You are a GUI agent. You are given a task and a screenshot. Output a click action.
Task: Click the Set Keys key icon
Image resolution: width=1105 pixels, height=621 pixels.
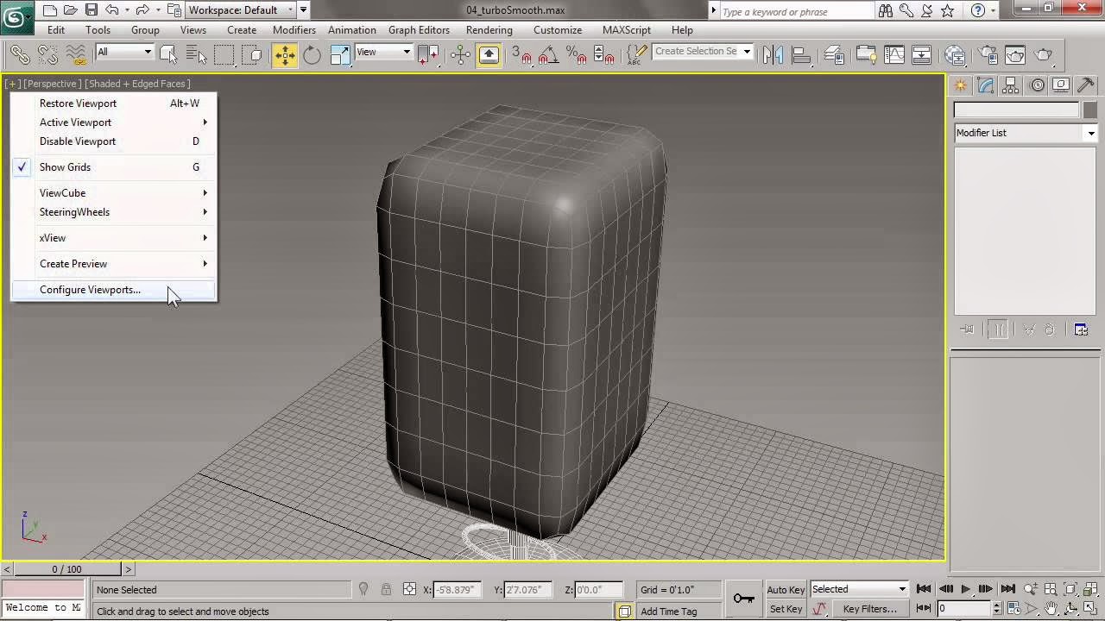click(743, 598)
